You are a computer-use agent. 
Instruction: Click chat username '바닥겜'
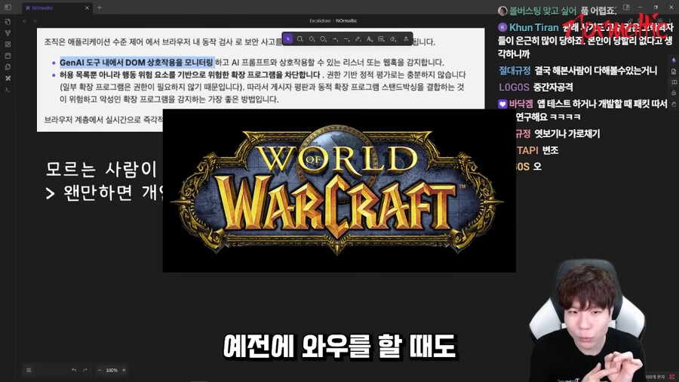click(x=521, y=104)
